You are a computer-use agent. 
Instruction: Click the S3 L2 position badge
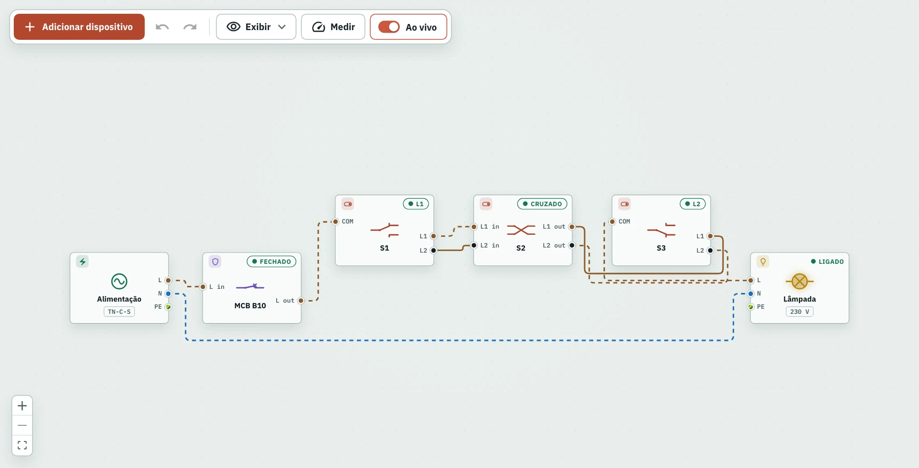pyautogui.click(x=693, y=204)
